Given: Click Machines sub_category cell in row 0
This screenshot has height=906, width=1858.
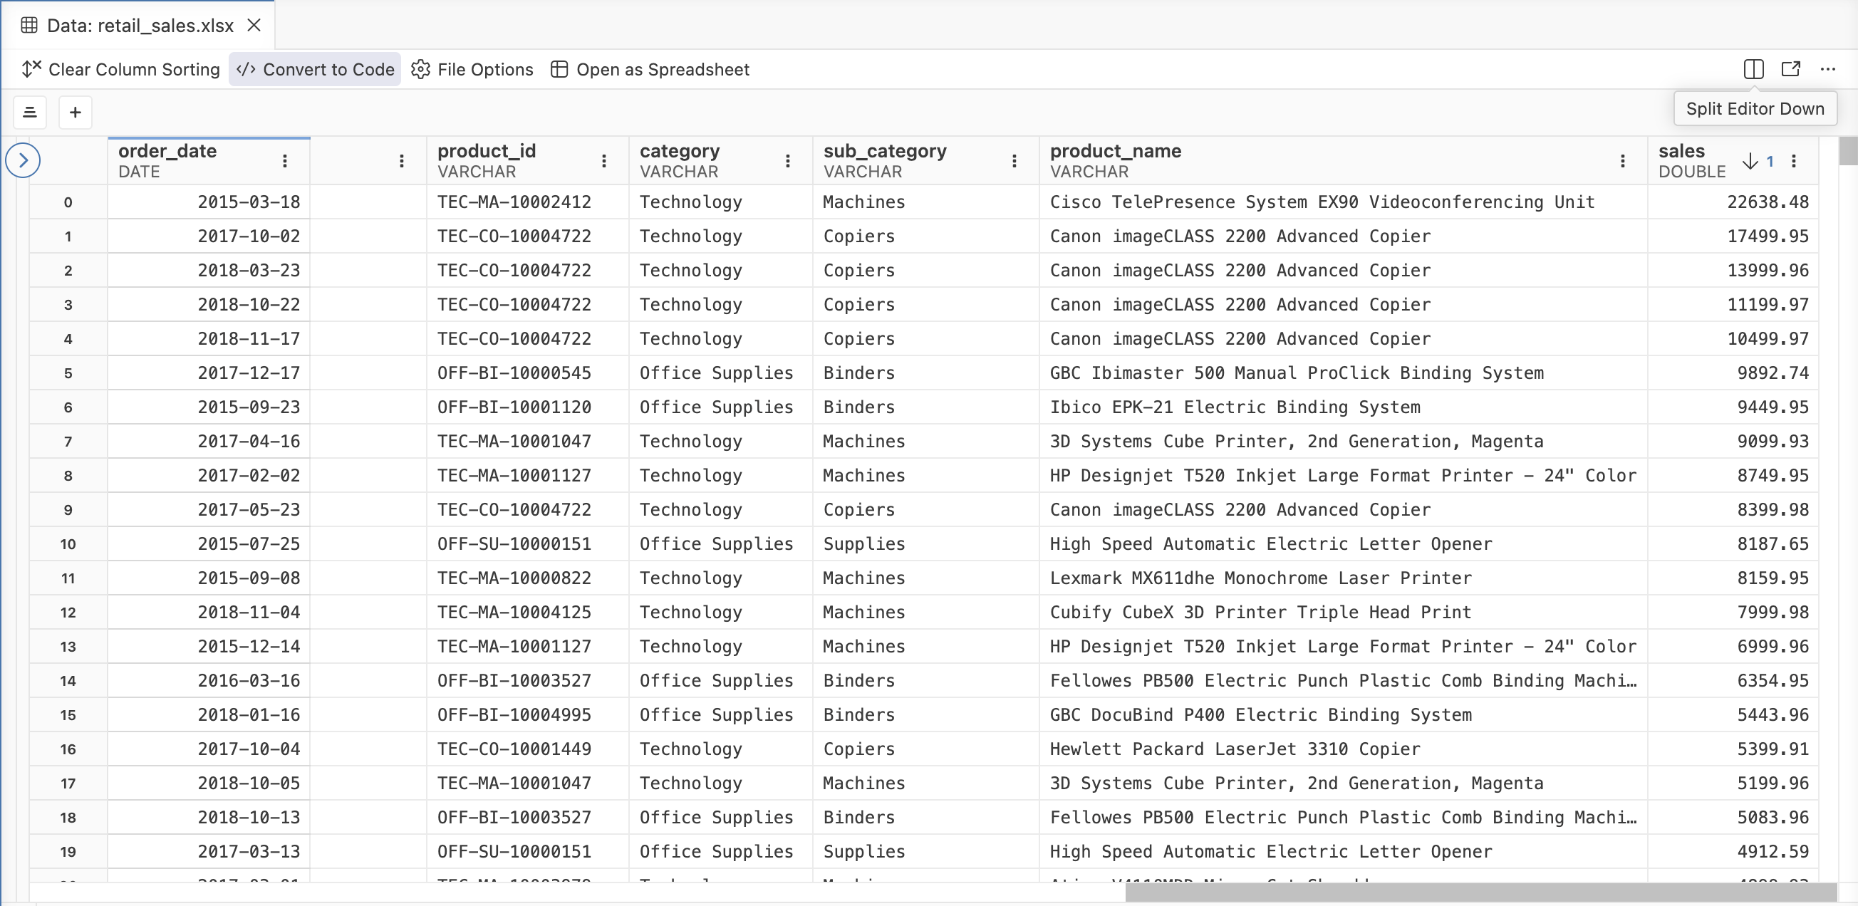Looking at the screenshot, I should 926,202.
